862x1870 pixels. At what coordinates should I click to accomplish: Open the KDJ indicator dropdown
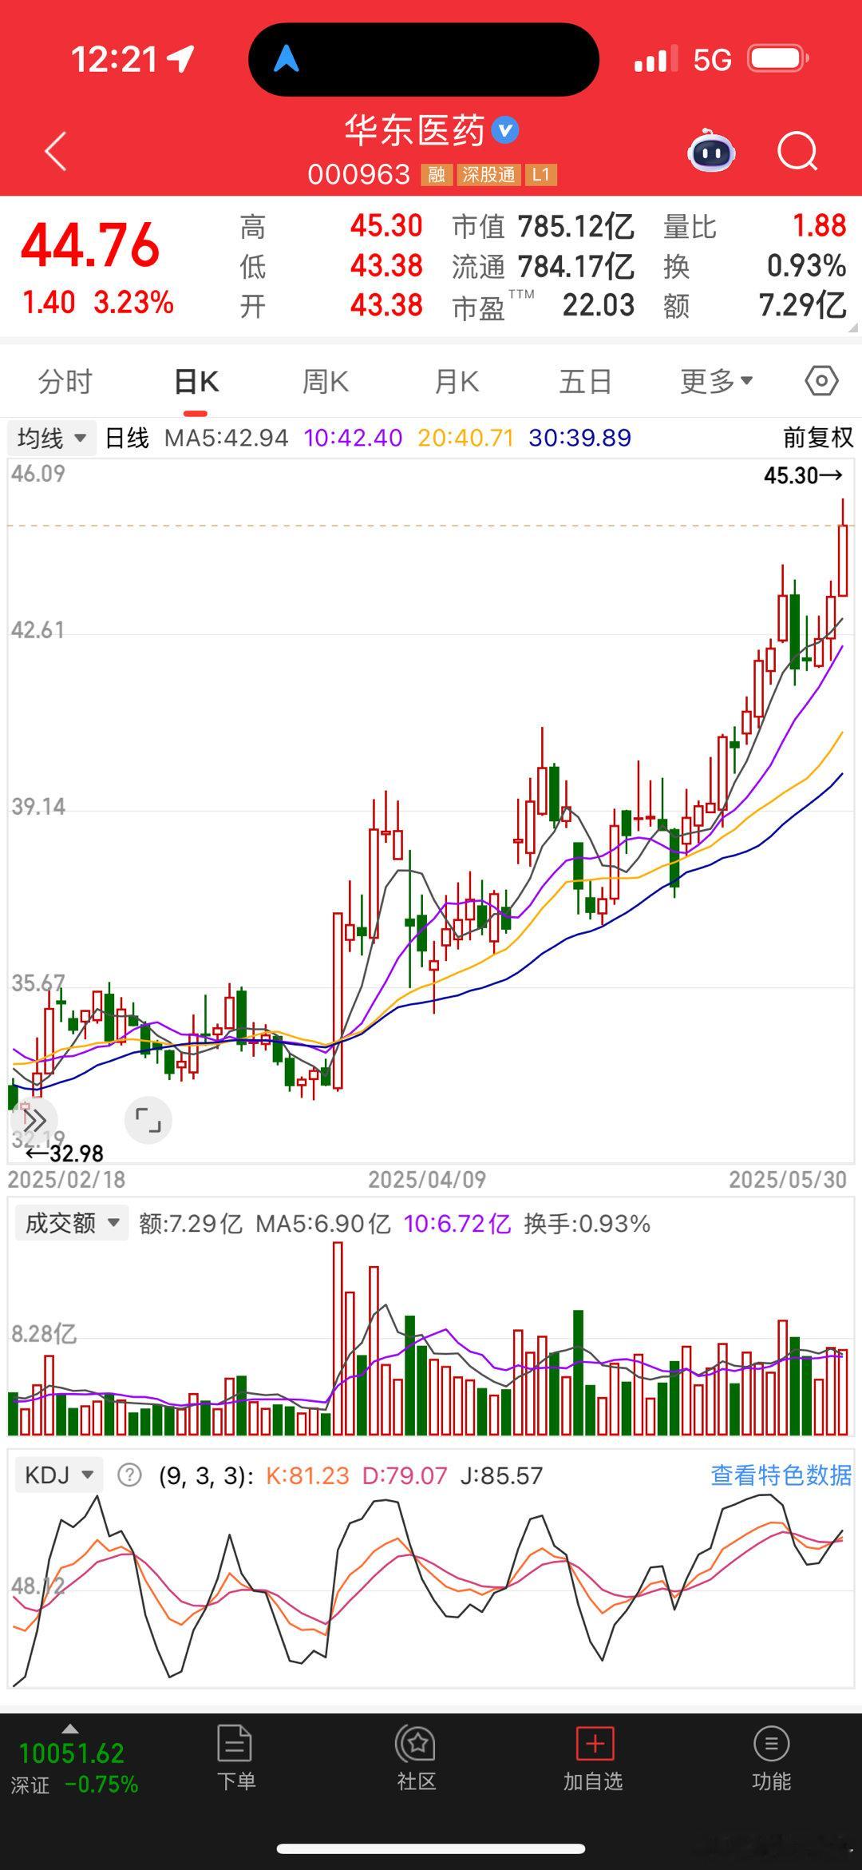pyautogui.click(x=59, y=1475)
